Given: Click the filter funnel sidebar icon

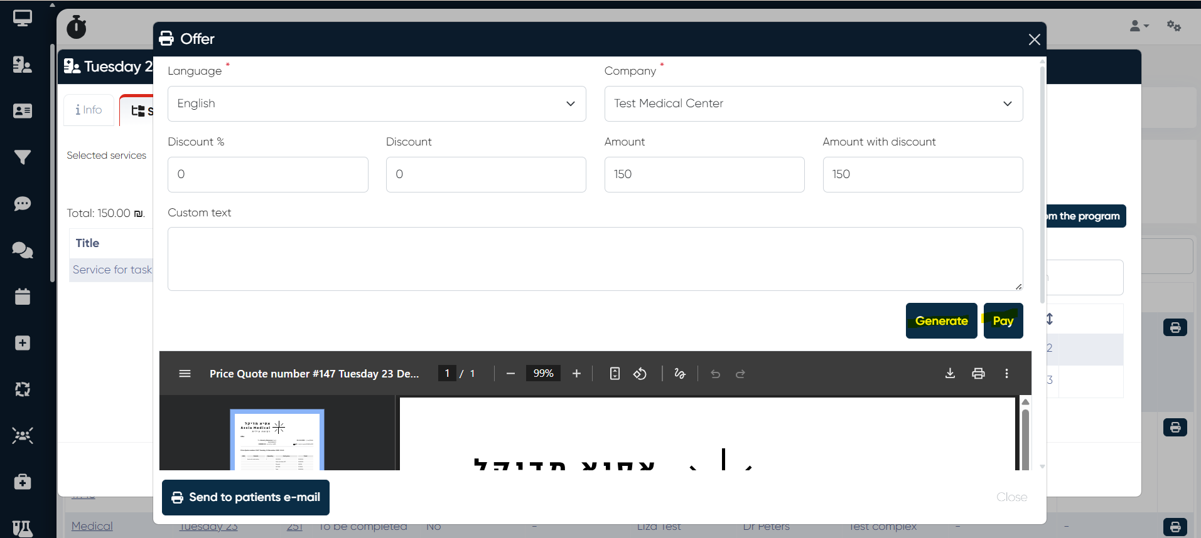Looking at the screenshot, I should [23, 157].
